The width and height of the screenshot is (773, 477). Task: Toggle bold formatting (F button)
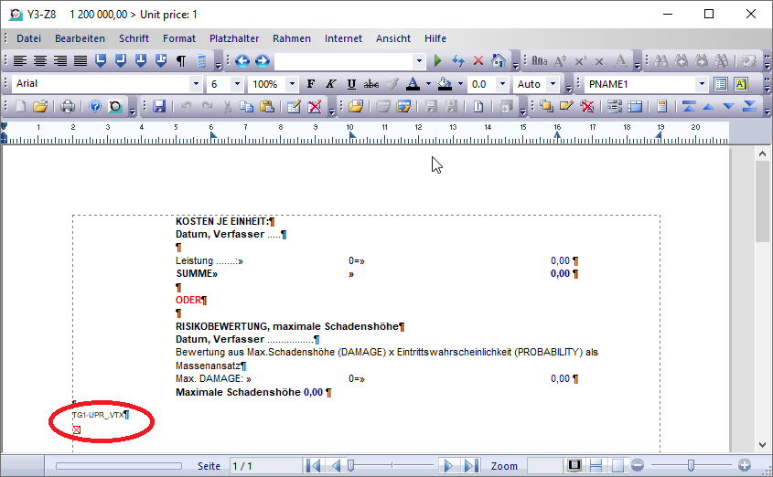coord(310,84)
